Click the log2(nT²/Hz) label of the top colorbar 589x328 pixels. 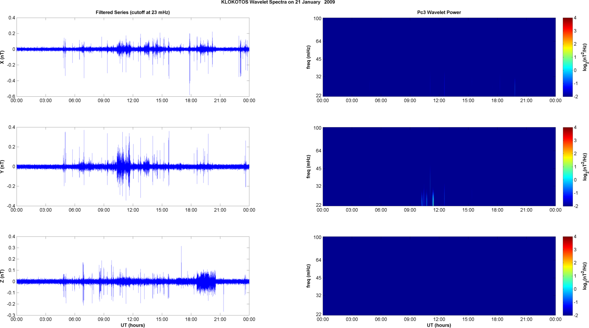pyautogui.click(x=586, y=57)
